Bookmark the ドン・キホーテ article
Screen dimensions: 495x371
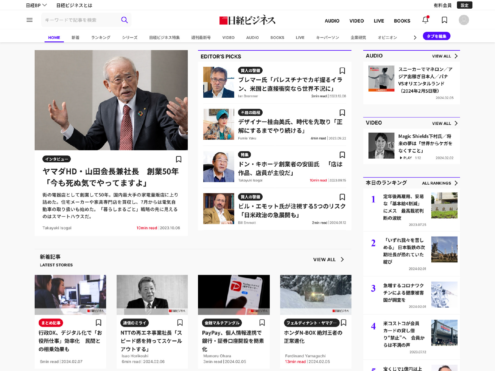coord(342,155)
